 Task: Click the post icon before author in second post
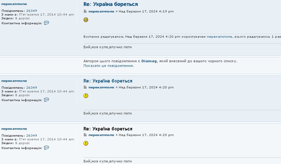click(85, 87)
